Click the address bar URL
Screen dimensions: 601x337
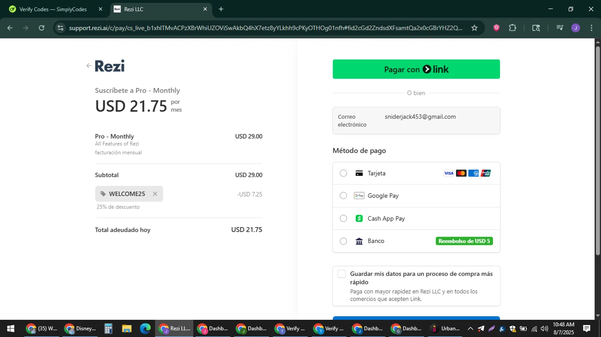[x=265, y=28]
